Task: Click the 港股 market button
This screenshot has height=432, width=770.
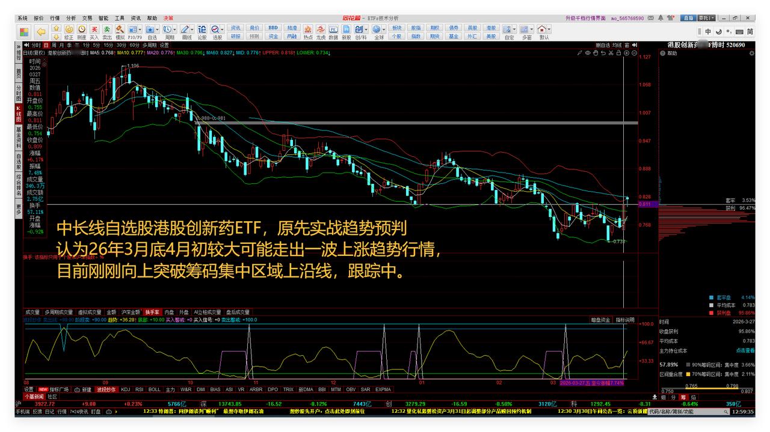Action: tap(491, 28)
